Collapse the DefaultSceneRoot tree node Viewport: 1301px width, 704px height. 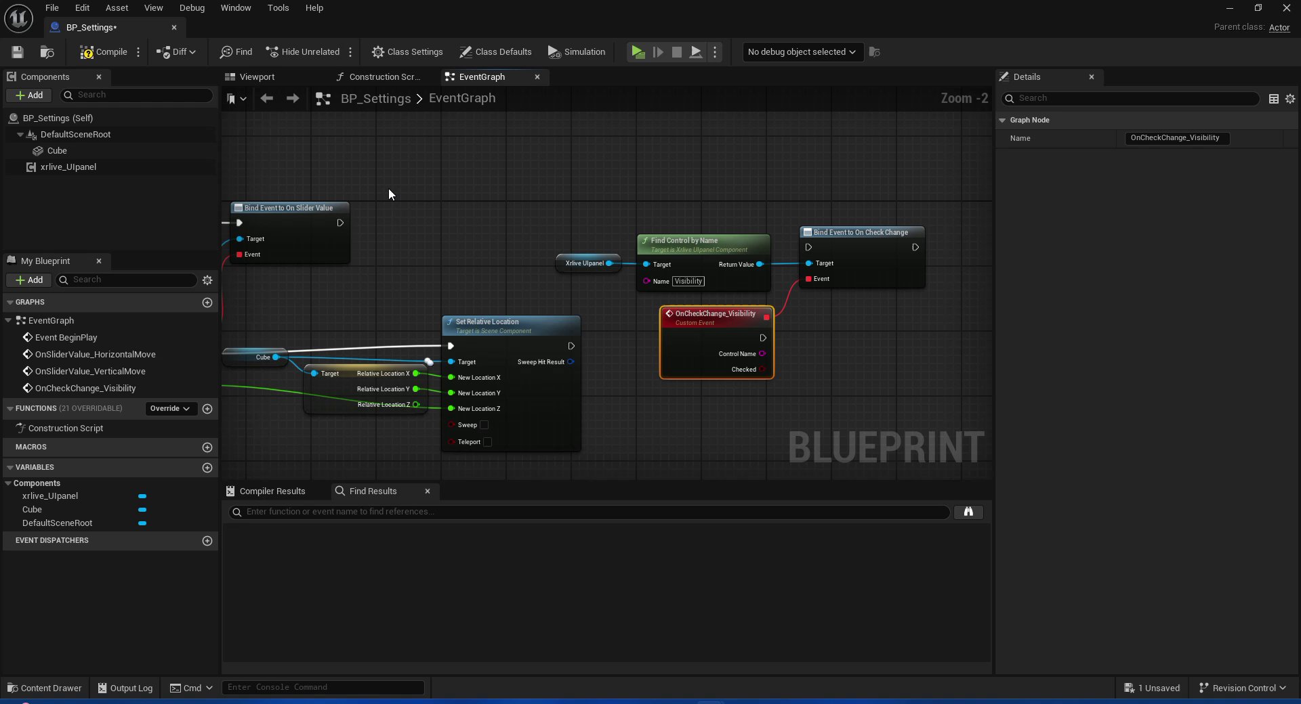(x=20, y=135)
